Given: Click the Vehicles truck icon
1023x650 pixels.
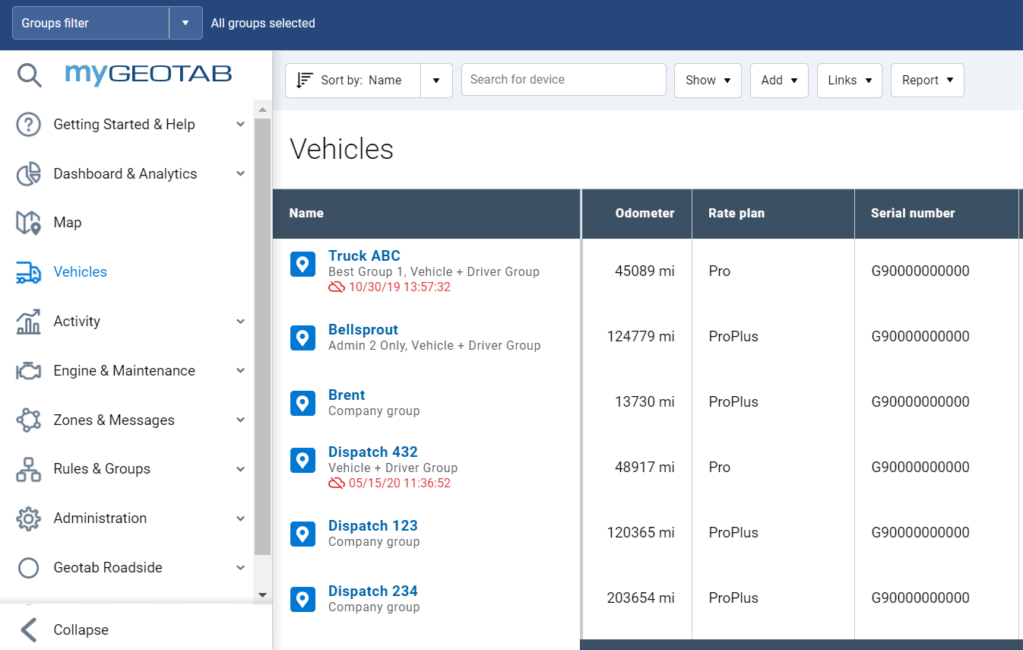Looking at the screenshot, I should 28,271.
